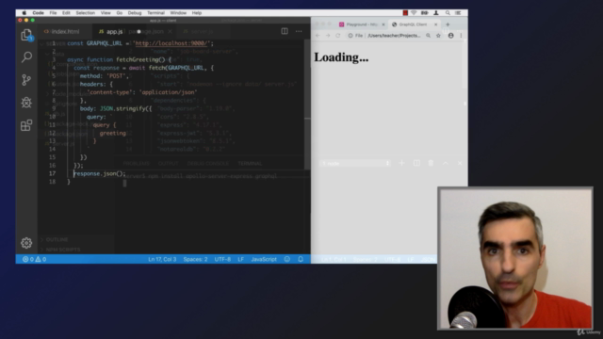Open the Apple menu
This screenshot has width=603, height=339.
[24, 12]
